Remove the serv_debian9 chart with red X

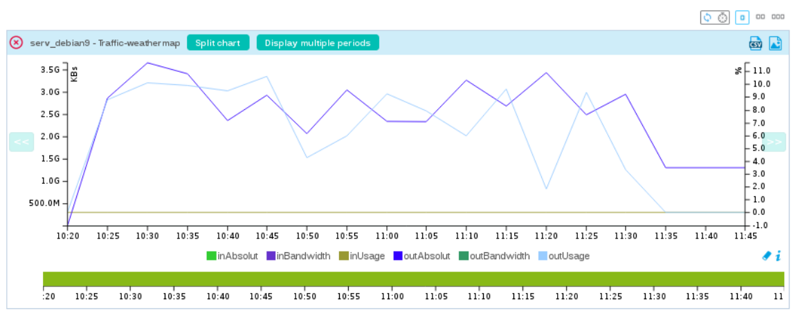pyautogui.click(x=16, y=43)
